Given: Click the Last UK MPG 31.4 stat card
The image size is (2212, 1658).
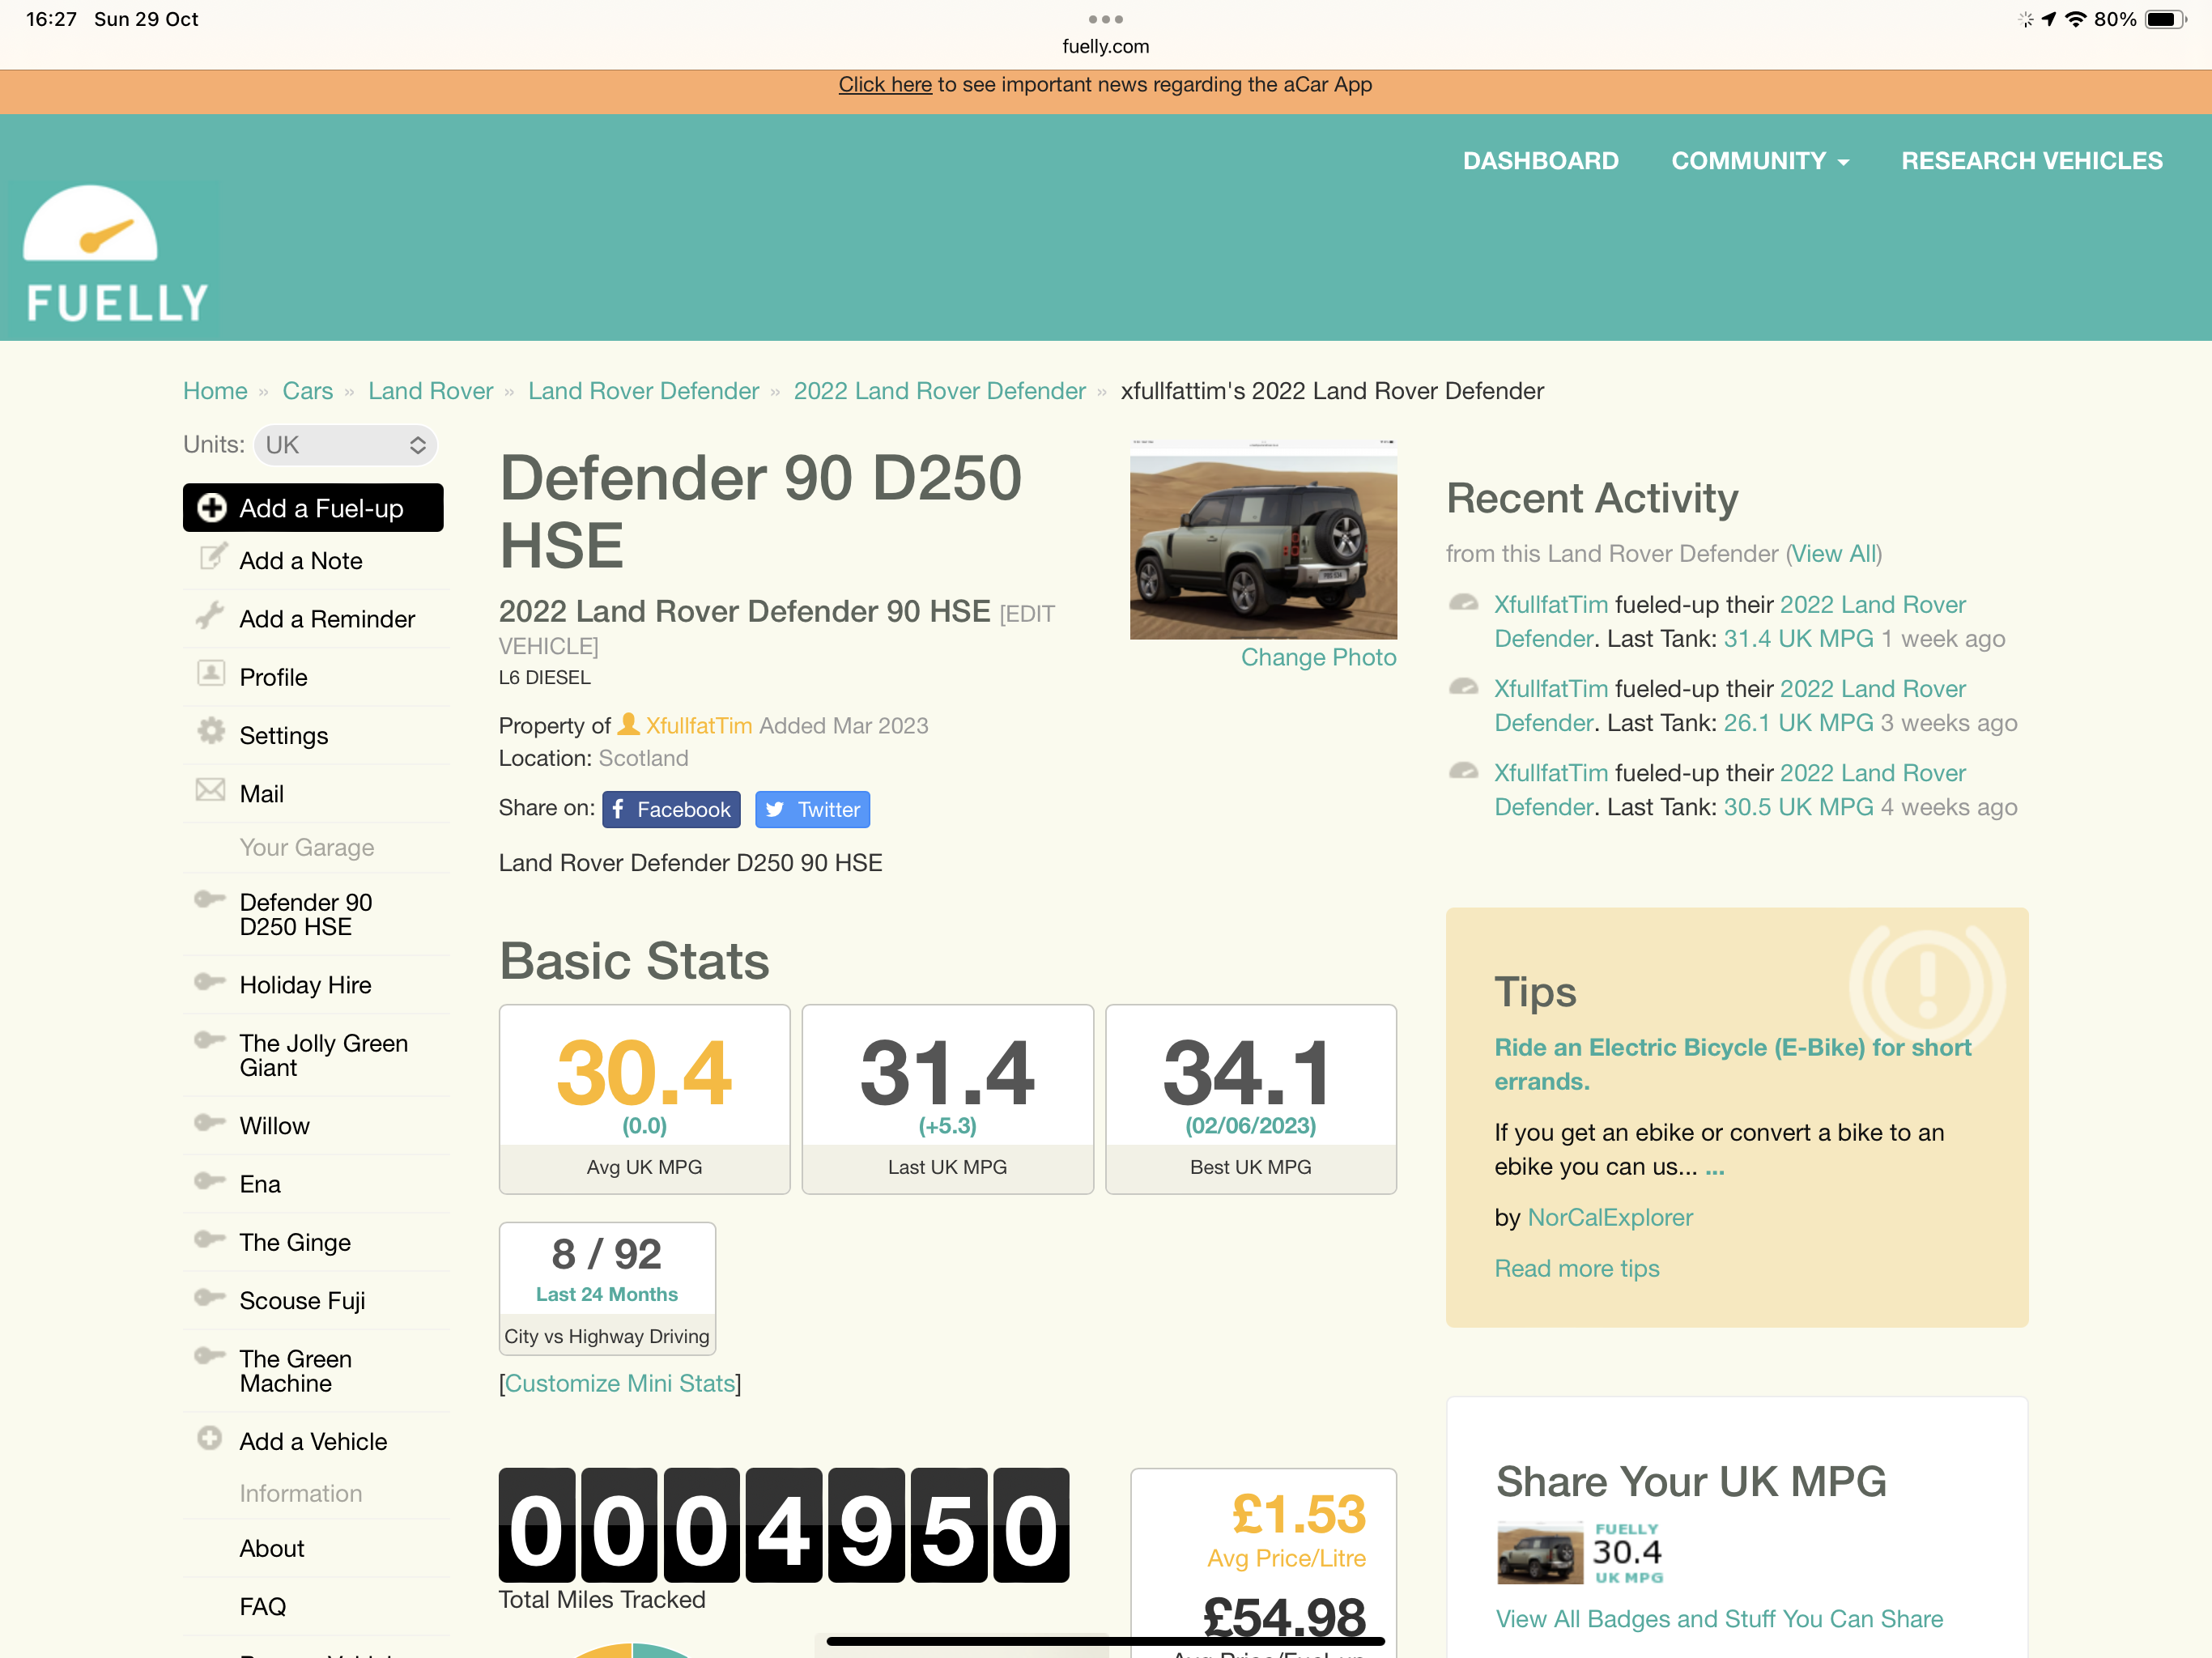Looking at the screenshot, I should [948, 1100].
